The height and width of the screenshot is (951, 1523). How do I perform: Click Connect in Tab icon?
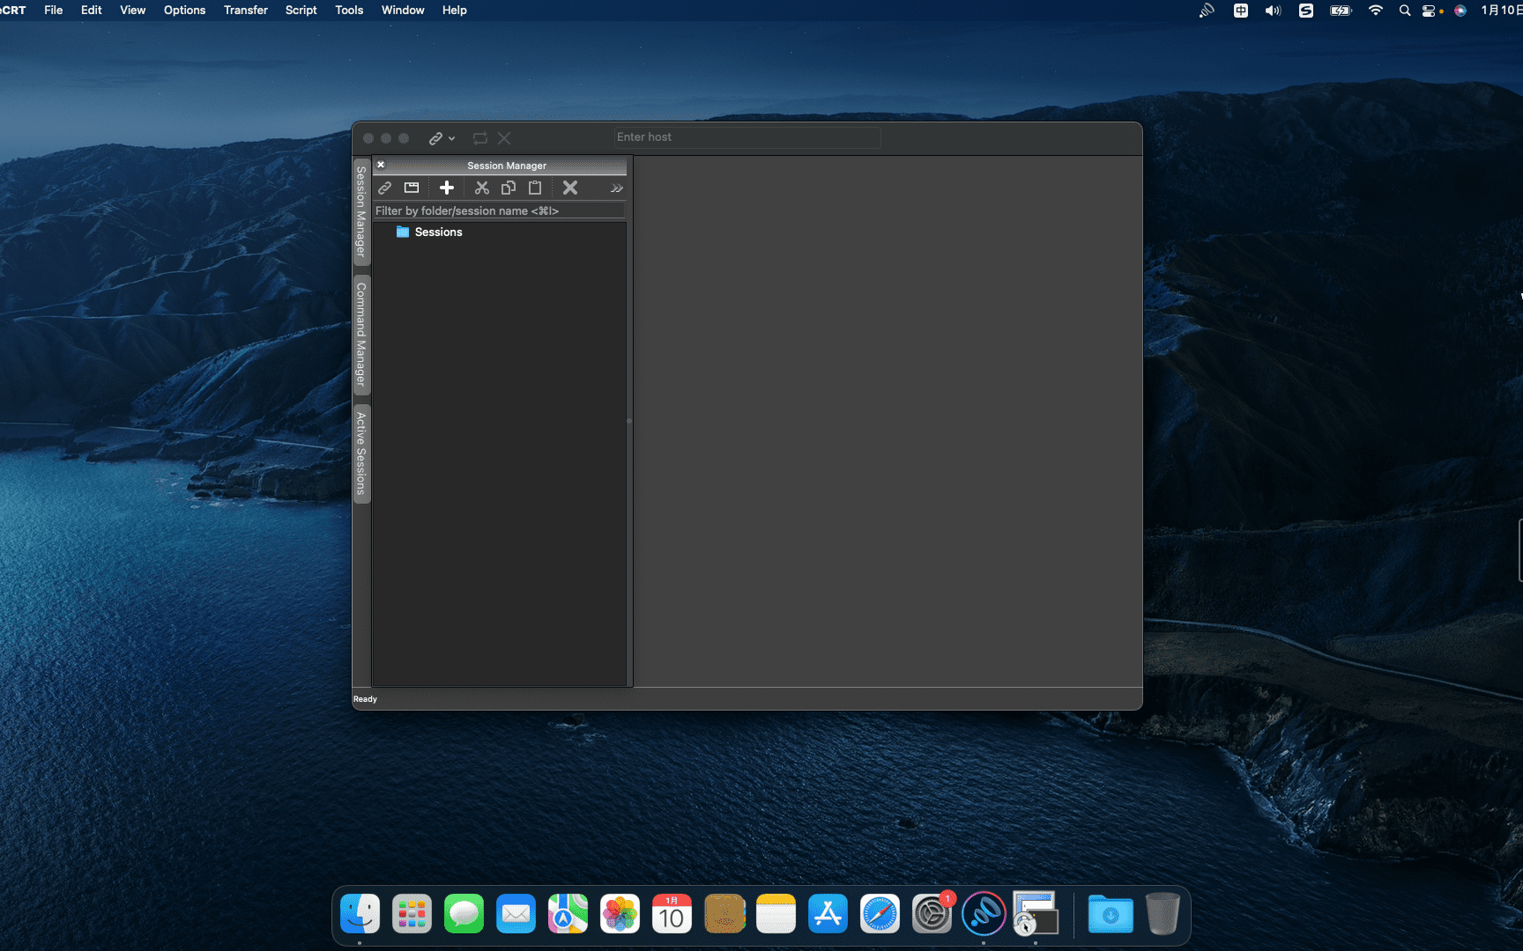(x=412, y=188)
